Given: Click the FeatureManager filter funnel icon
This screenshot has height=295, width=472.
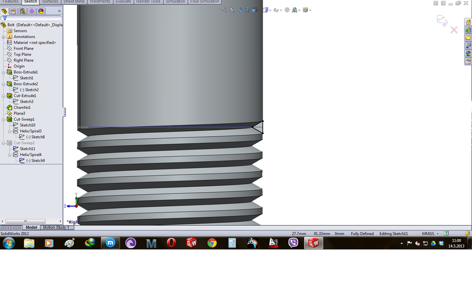Looking at the screenshot, I should point(4,18).
